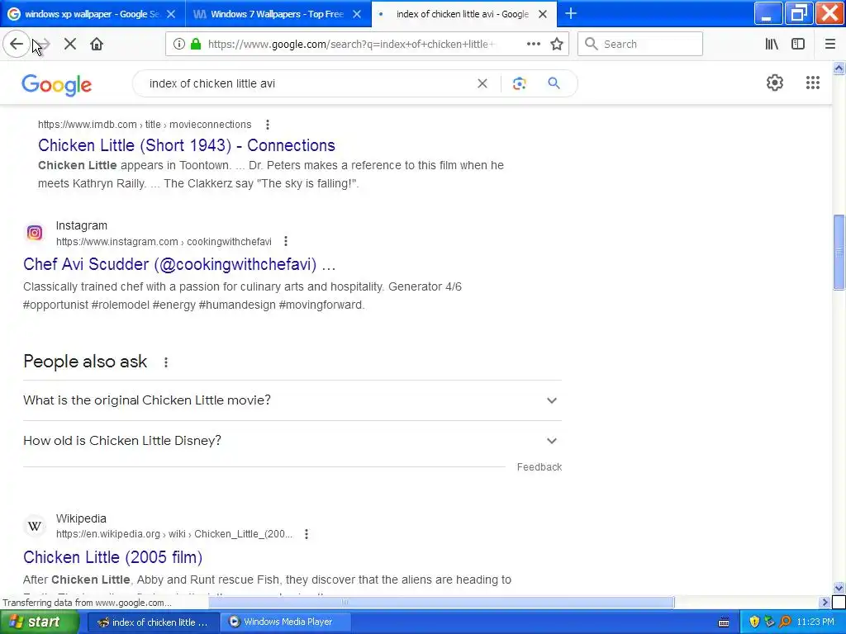Viewport: 846px width, 634px height.
Task: Open the Wikipedia URL breadcrumb
Action: (x=174, y=534)
